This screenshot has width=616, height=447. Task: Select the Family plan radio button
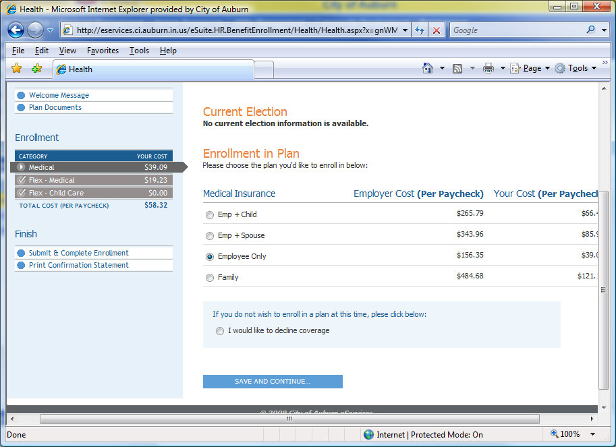coord(210,278)
